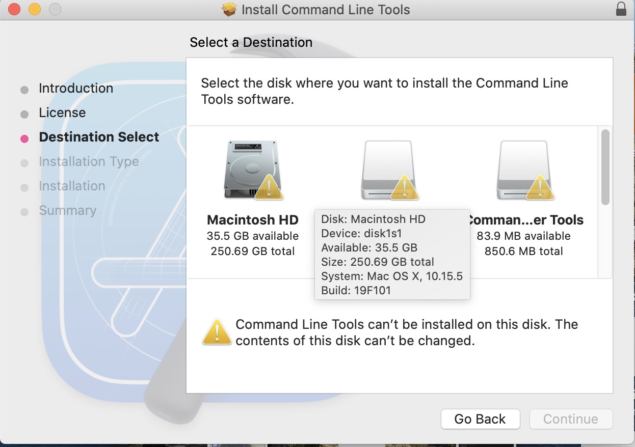This screenshot has width=635, height=447.
Task: Click the yellow warning triangle beside the error message
Action: tap(217, 332)
